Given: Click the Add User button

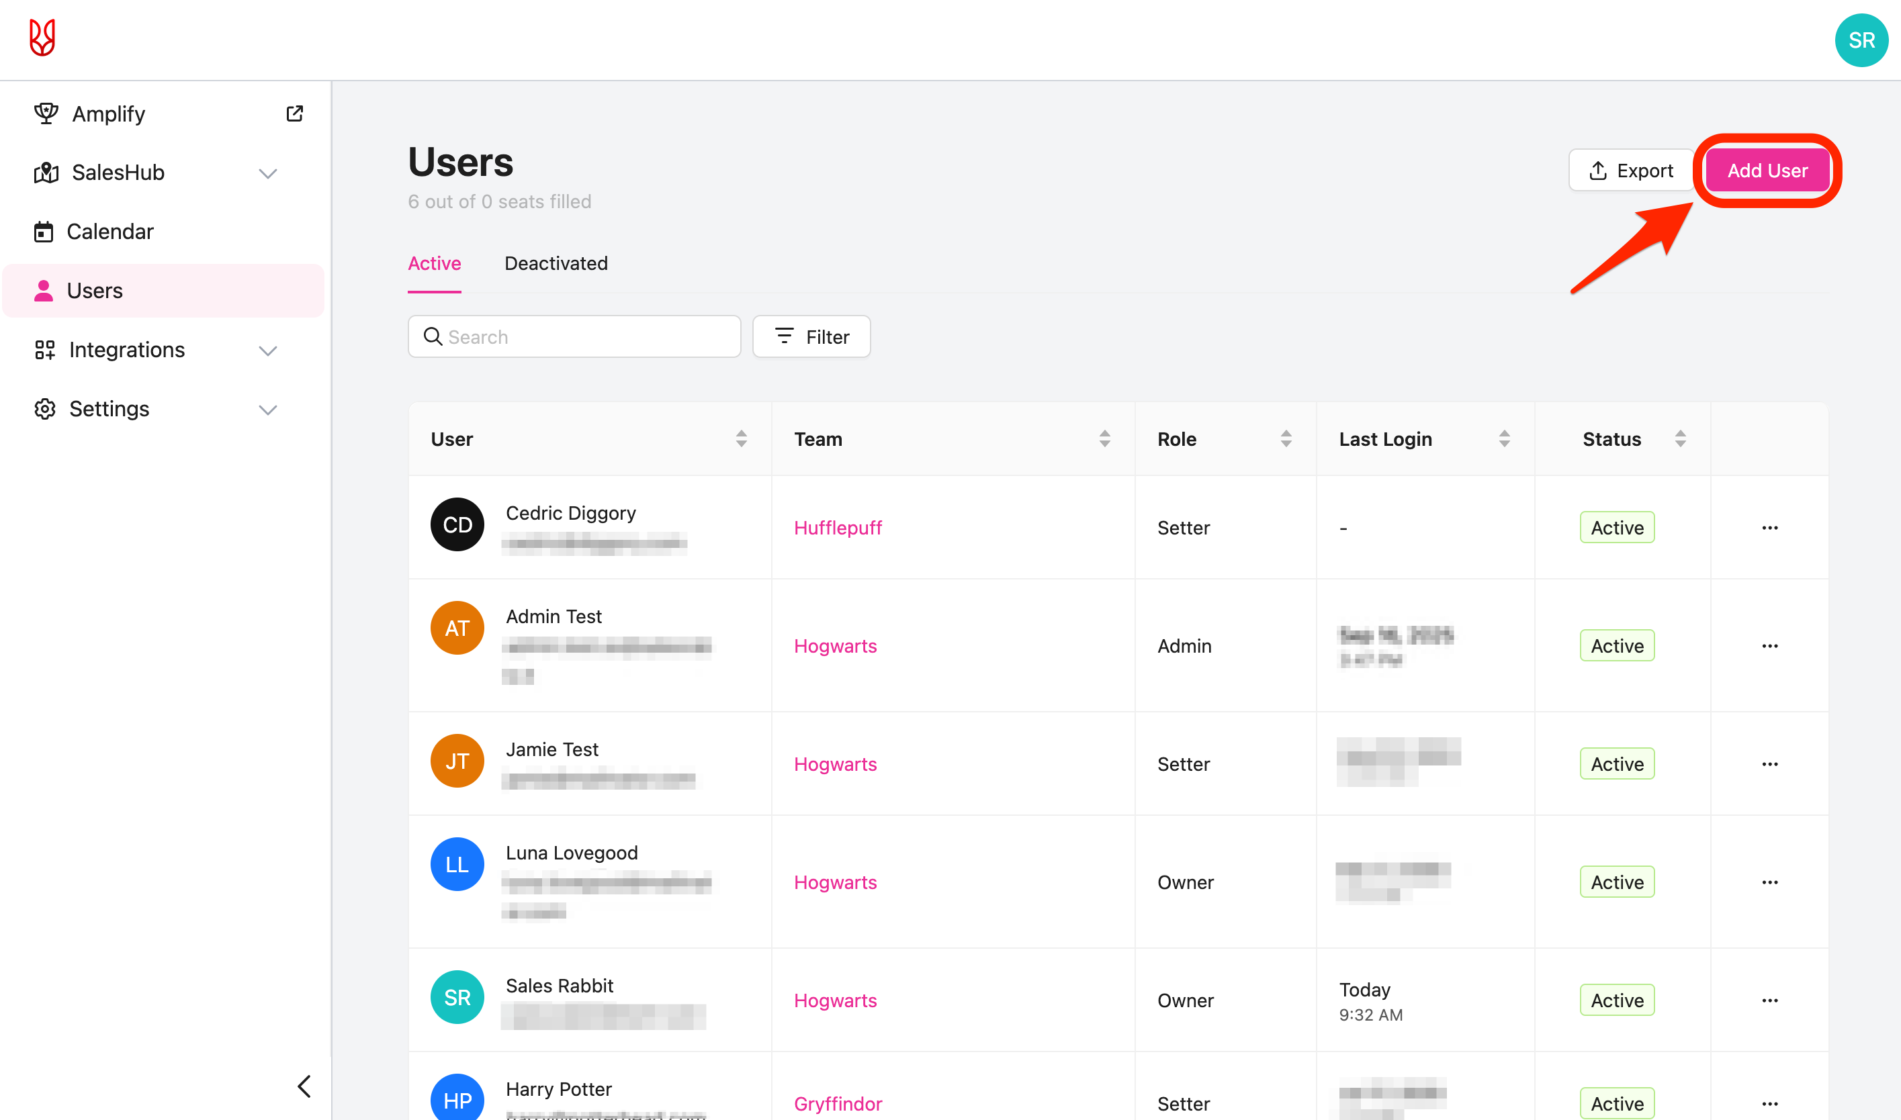Looking at the screenshot, I should 1767,171.
